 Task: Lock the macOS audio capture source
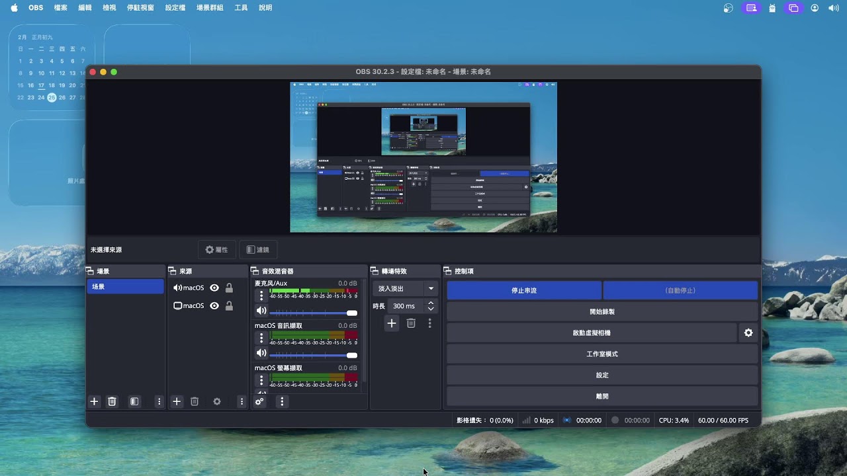(x=229, y=288)
